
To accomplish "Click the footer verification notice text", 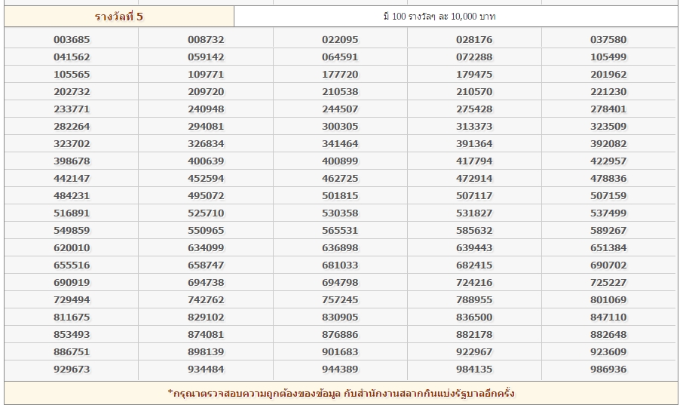I will (341, 393).
